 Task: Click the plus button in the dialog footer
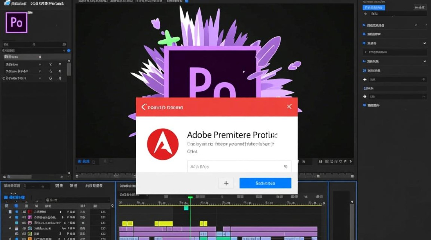point(226,183)
